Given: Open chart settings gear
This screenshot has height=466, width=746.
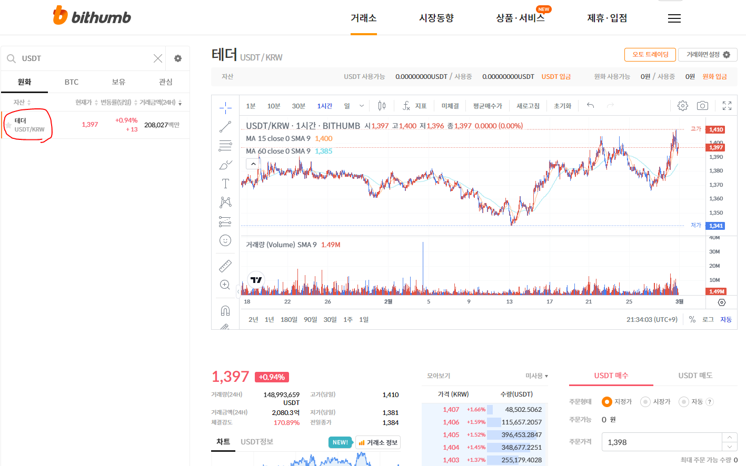Looking at the screenshot, I should (x=683, y=106).
